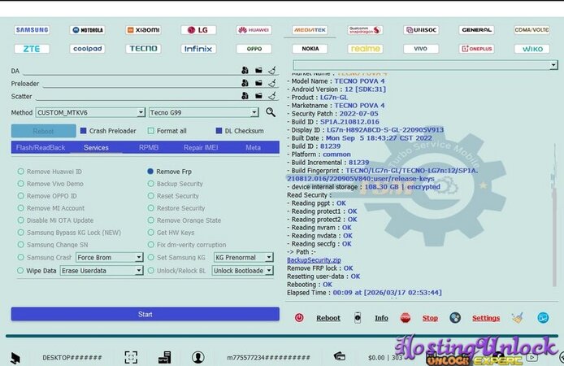Toggle the Crash Preloader checkbox
This screenshot has width=564, height=366.
[83, 131]
